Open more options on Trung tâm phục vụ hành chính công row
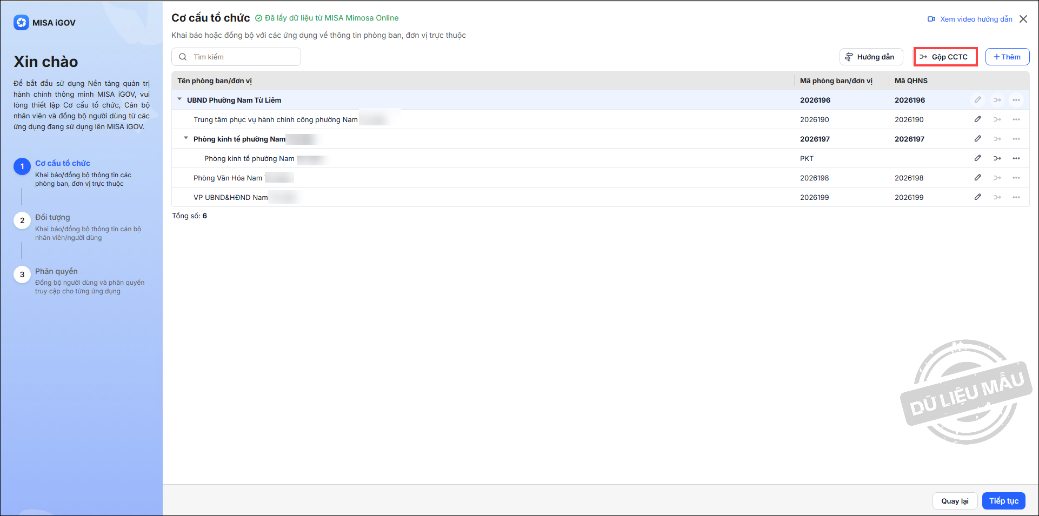The image size is (1039, 516). tap(1016, 119)
